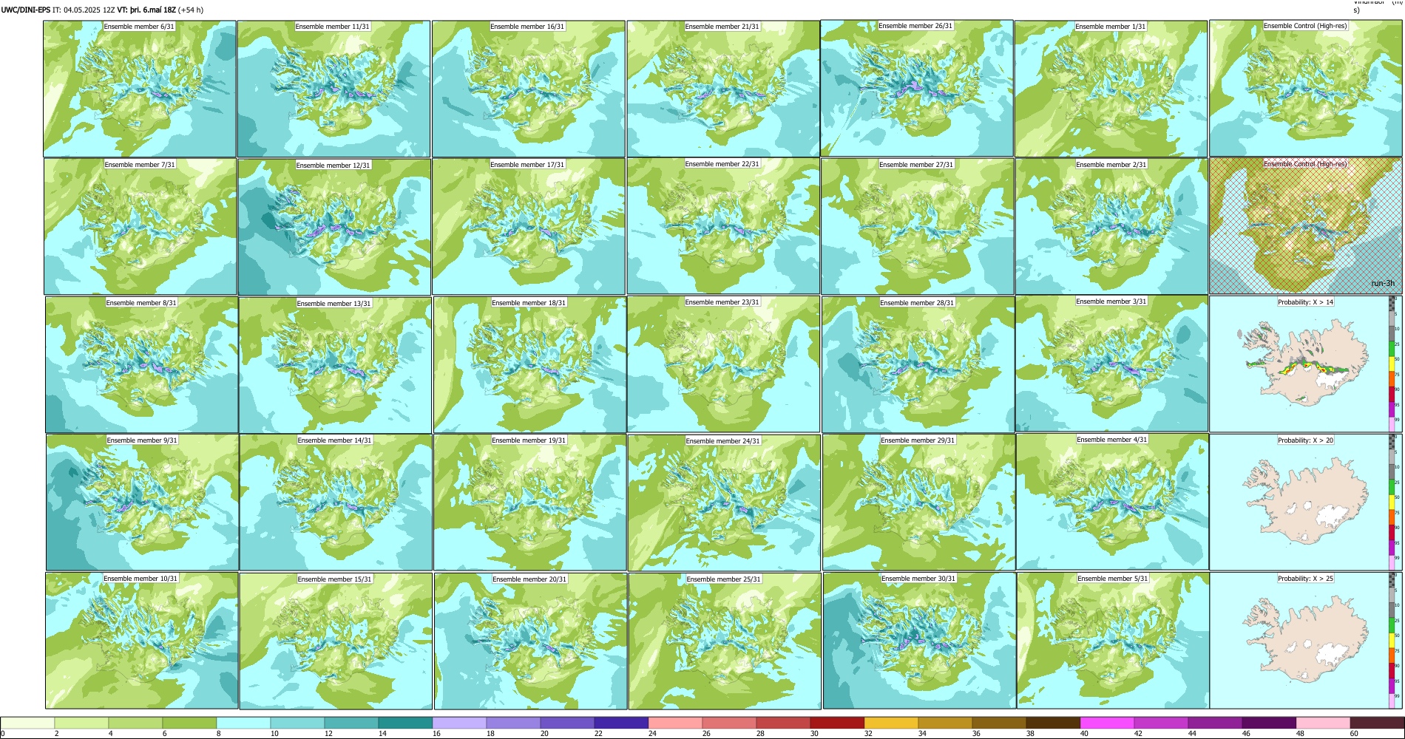Open the Ensemble member 23/31 map
The width and height of the screenshot is (1405, 739).
click(x=723, y=364)
